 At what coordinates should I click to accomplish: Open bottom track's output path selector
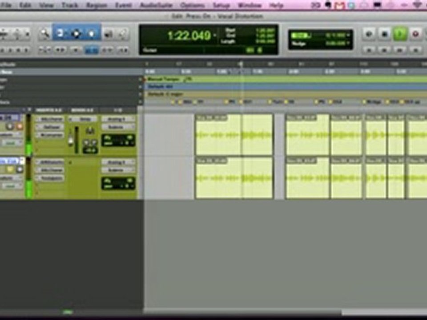[x=118, y=170]
